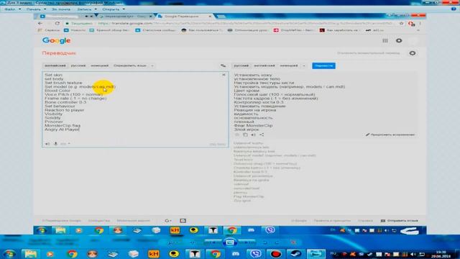Screen dimensions: 460x259
Task: Switch to the middle Chrome tab
Action: point(126,17)
